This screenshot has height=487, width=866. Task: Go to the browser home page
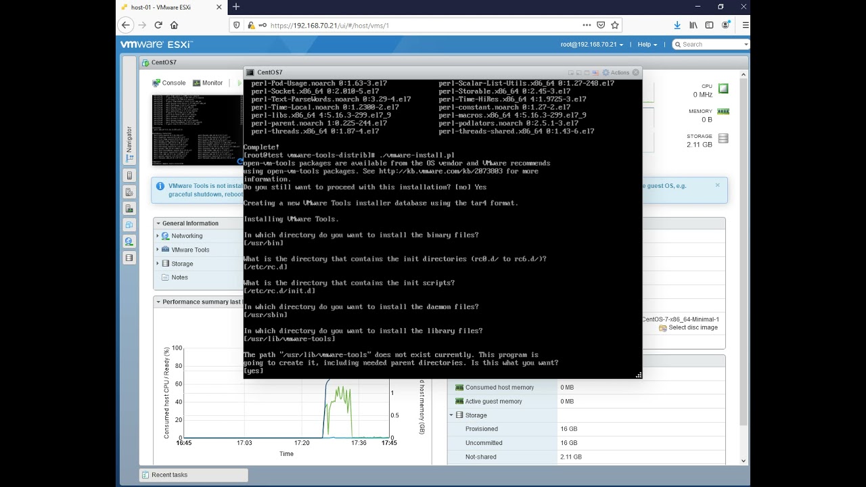[175, 25]
